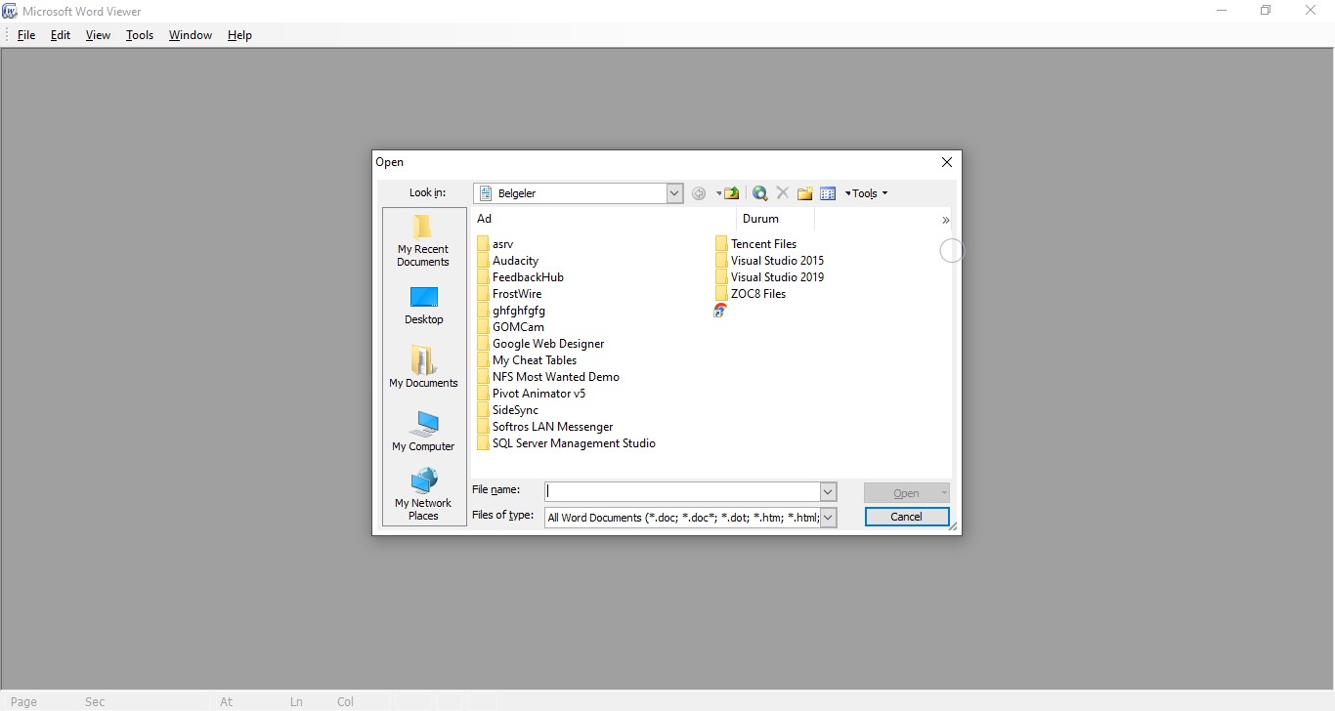Select NFS Most Wanted Demo folder
This screenshot has width=1335, height=711.
(x=548, y=377)
